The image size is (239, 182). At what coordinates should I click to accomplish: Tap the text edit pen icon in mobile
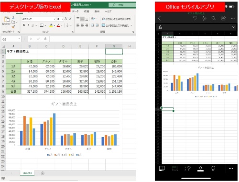click(x=204, y=19)
